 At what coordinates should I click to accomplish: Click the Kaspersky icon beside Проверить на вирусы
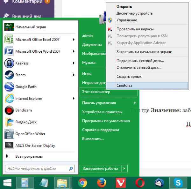(x=110, y=29)
